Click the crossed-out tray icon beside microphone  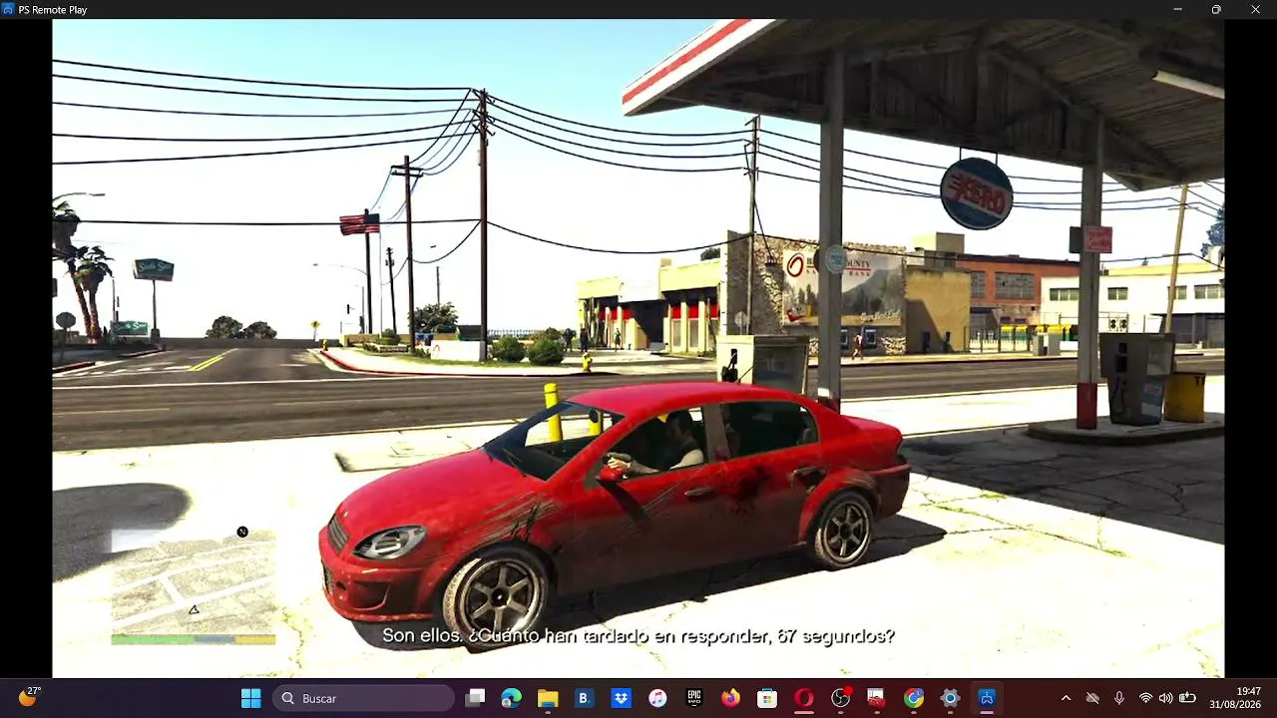pos(1092,698)
